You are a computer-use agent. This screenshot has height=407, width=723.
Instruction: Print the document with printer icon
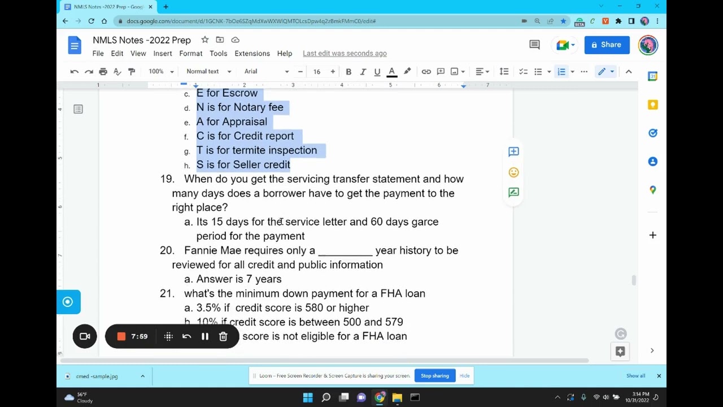[103, 72]
